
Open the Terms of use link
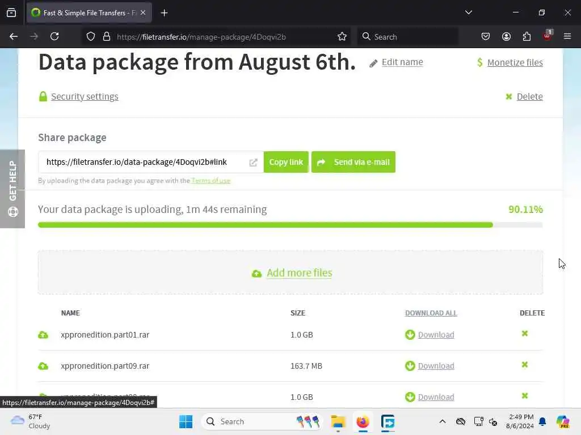point(211,181)
